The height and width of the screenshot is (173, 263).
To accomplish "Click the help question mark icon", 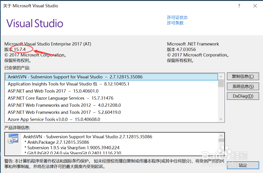I will coord(239,6).
